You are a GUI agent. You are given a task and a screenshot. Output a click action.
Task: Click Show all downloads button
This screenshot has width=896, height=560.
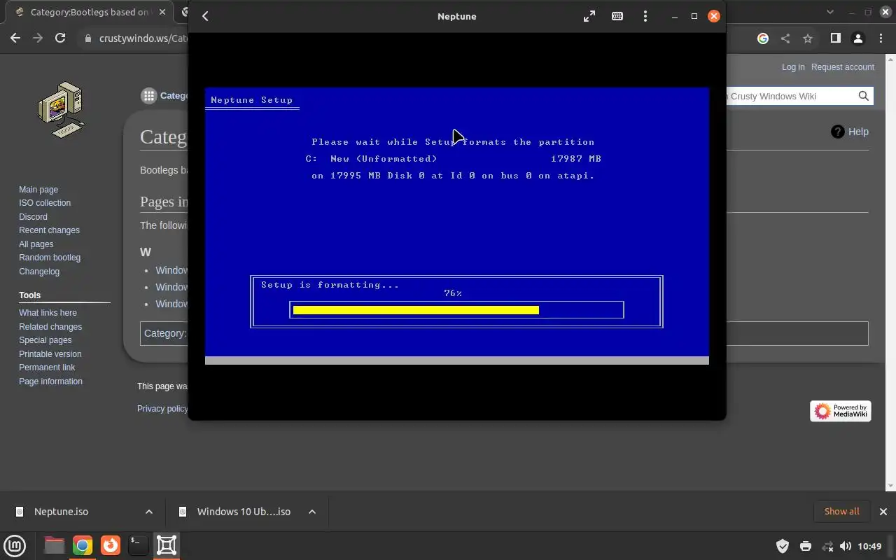coord(842,512)
